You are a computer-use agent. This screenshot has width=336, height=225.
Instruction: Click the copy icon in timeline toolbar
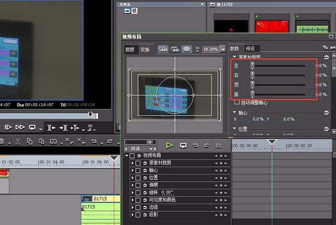[29, 142]
